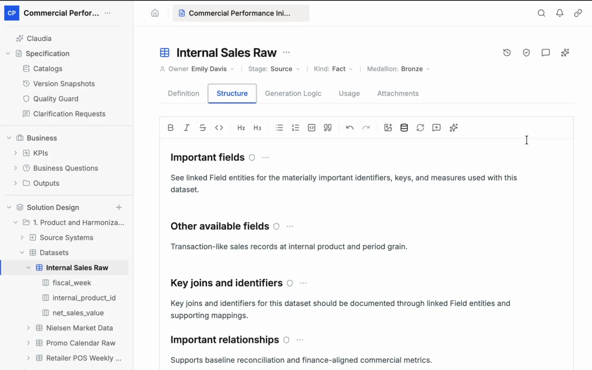Open options for Other available fields section

pos(290,226)
